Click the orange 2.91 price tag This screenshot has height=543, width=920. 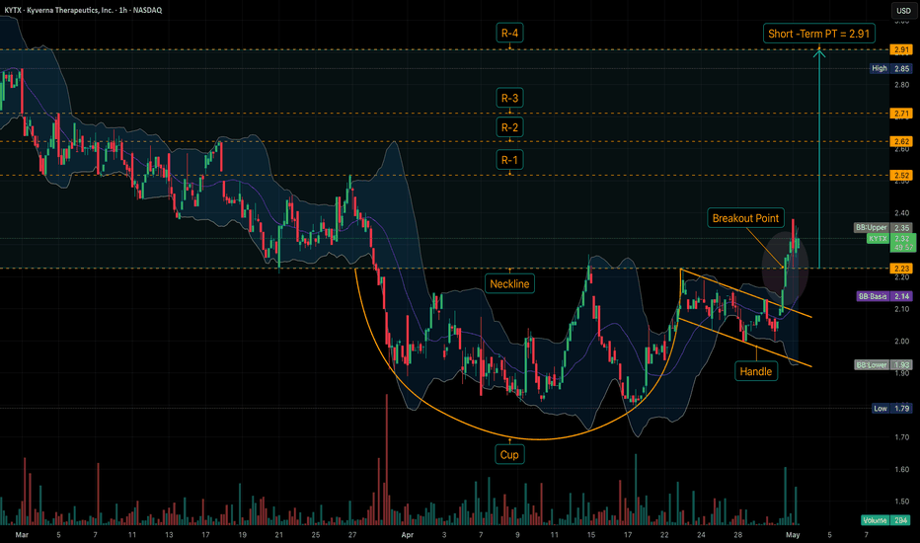[901, 50]
